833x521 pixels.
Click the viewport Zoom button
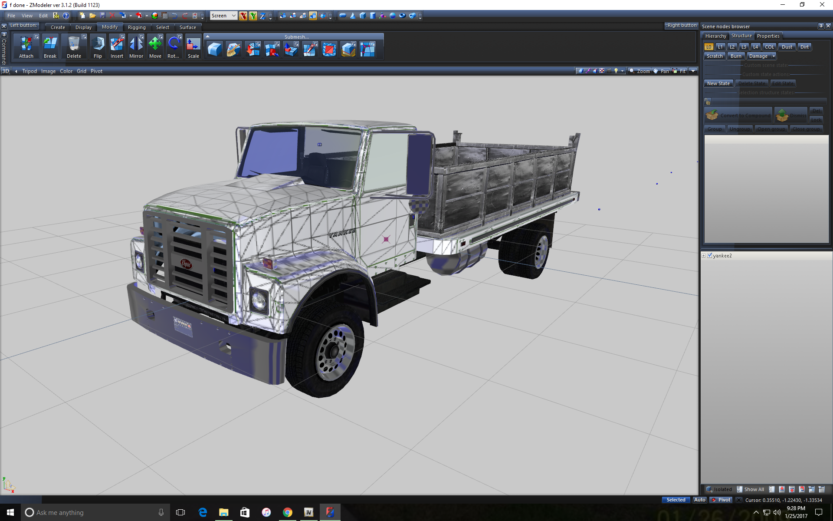(x=640, y=71)
